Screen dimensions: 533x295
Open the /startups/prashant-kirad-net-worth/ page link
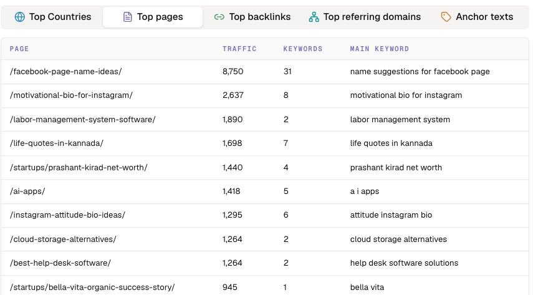79,167
